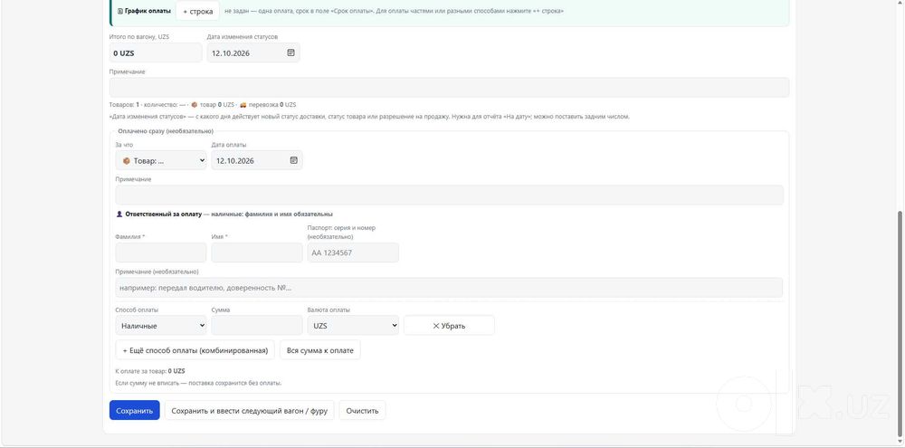Click the Очистить button
905x448 pixels.
(x=363, y=411)
